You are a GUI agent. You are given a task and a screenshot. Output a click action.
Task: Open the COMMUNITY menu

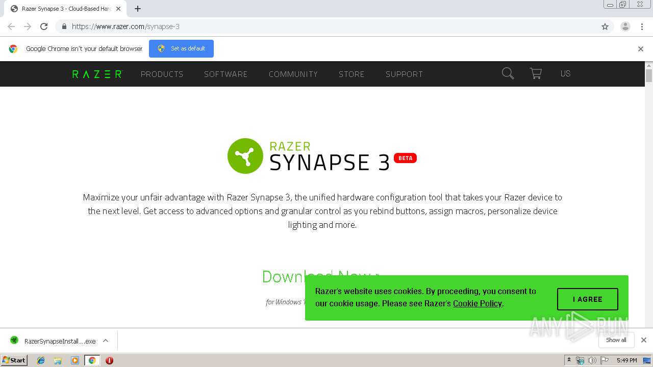[293, 74]
